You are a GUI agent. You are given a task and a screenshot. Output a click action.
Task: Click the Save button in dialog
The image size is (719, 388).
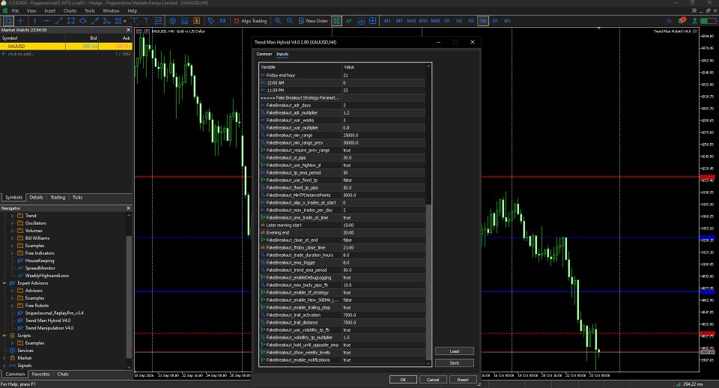(x=455, y=363)
